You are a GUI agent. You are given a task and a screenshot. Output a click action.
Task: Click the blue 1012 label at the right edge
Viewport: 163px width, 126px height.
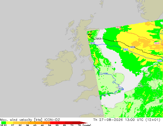click(x=159, y=61)
